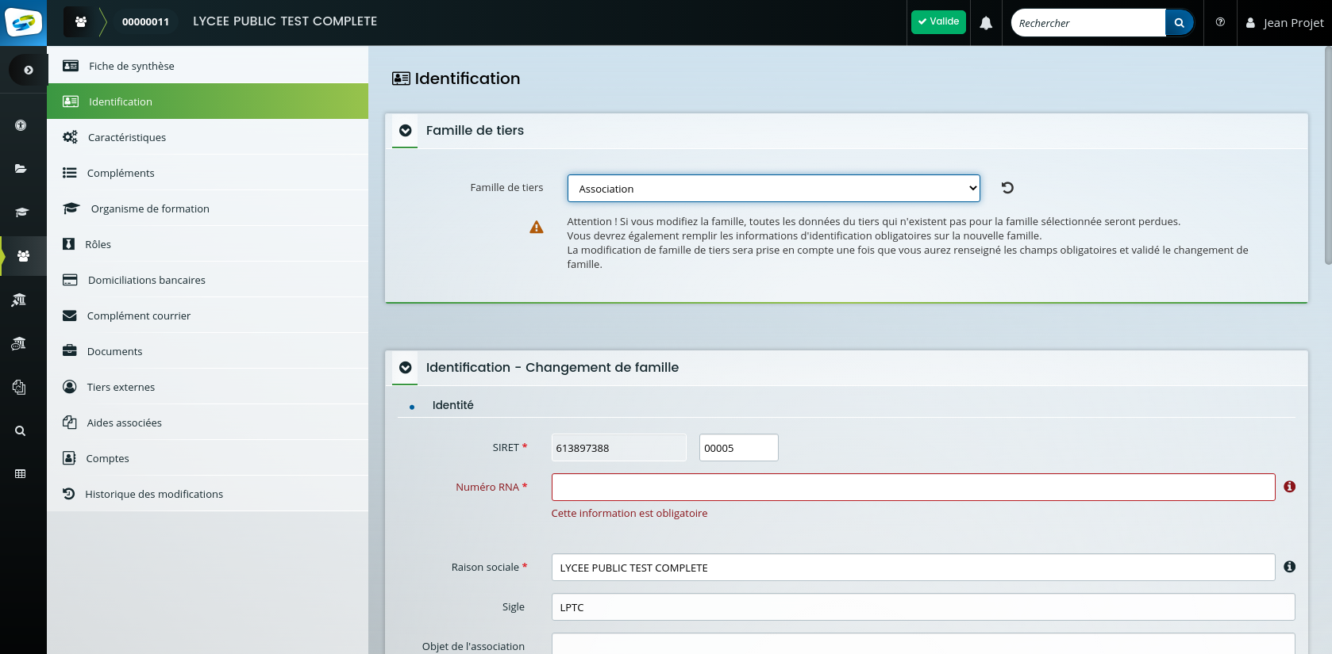Click the SIRET suffix field 00005
The image size is (1332, 654).
tap(738, 448)
